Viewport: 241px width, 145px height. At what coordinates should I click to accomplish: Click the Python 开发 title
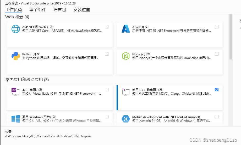tap(31, 54)
